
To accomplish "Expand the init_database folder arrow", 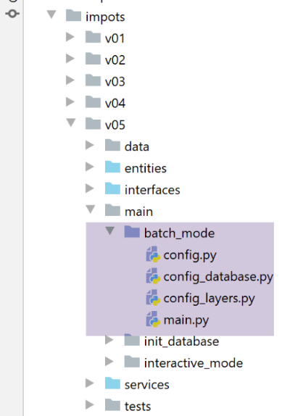I will point(109,340).
